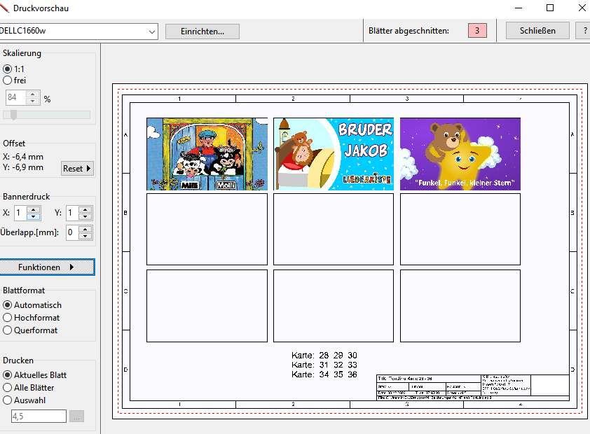The image size is (590, 434).
Task: Select the 1:1 scaling radio button
Action: coord(7,69)
